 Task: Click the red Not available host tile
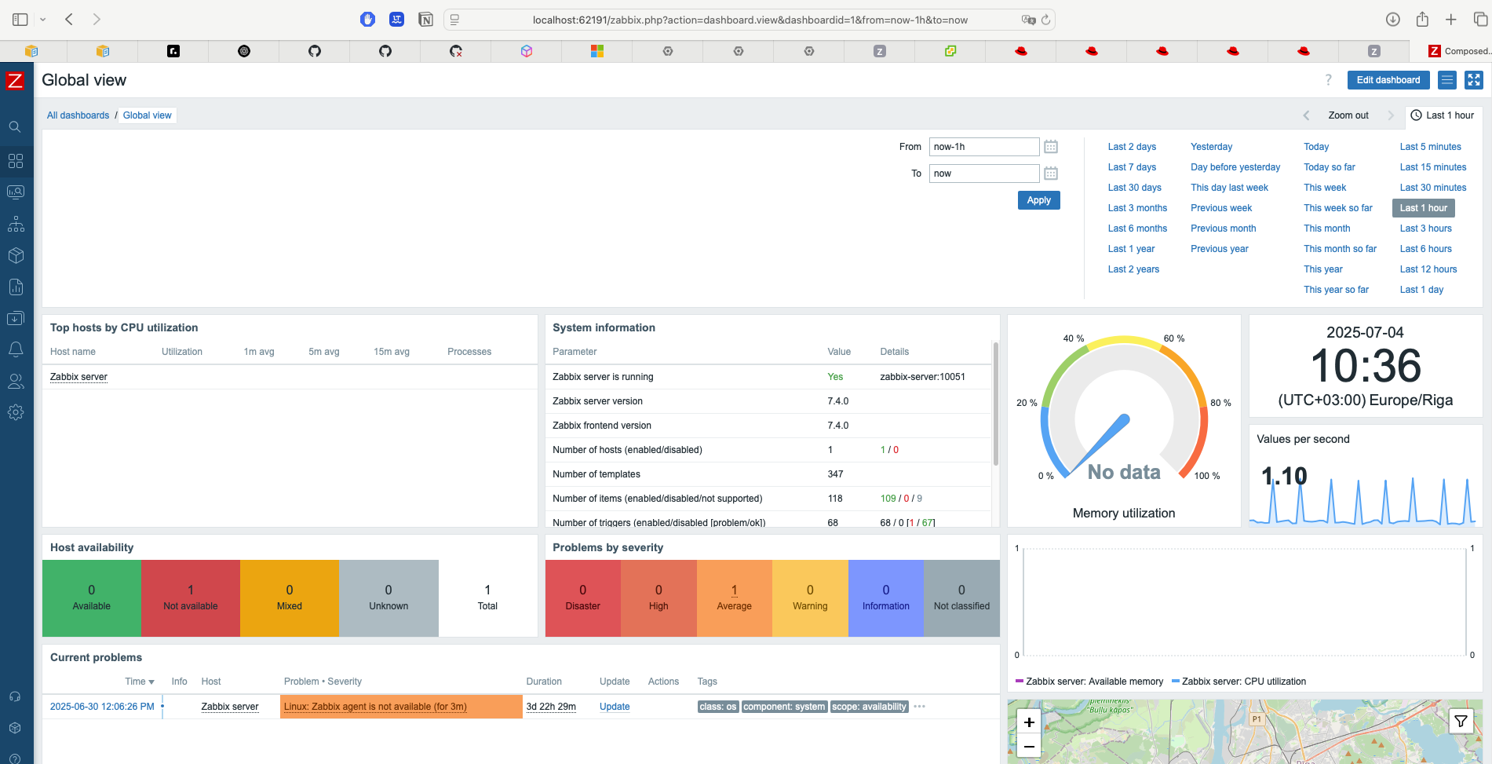(191, 598)
